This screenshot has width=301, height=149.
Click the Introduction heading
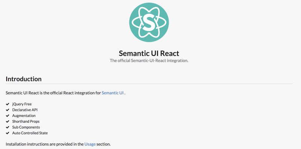(24, 79)
